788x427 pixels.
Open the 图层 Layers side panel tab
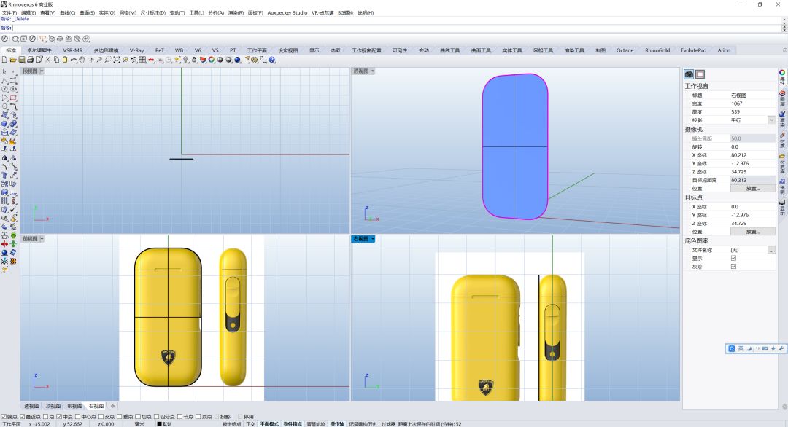782,98
